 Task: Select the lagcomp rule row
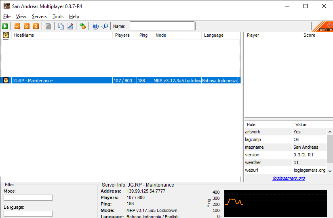285,139
